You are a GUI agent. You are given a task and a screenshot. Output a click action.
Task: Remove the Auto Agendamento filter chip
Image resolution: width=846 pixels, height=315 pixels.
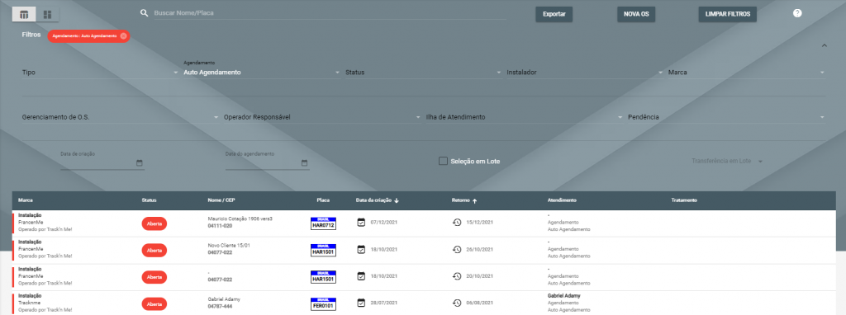pos(123,36)
